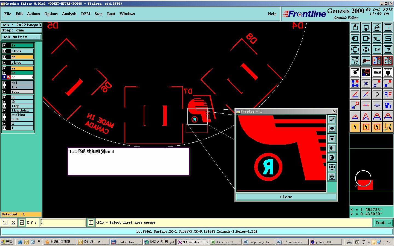This screenshot has width=394, height=246.
Task: Click the 1:2 scale zoom icon
Action: click(377, 49)
